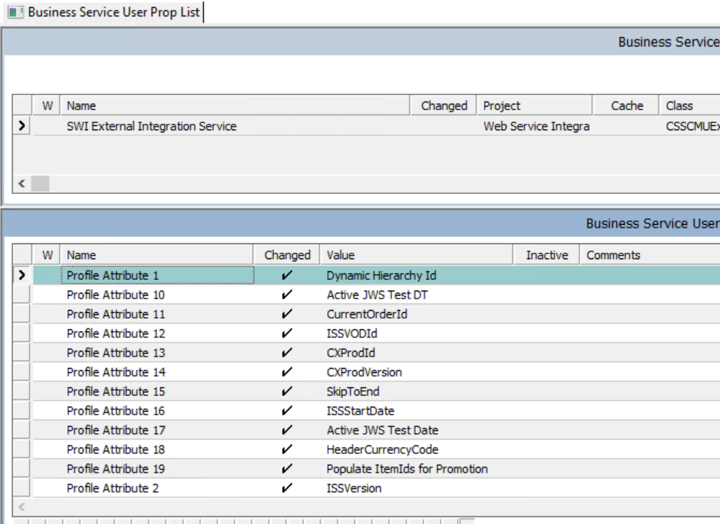The image size is (720, 524).
Task: Click the row arrow beside Profile Attribute 1
Action: (x=21, y=275)
